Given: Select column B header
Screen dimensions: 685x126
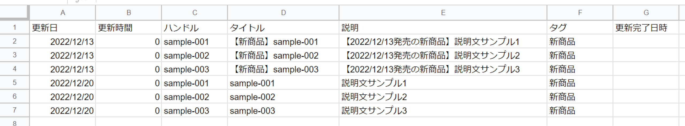Looking at the screenshot, I should coord(128,12).
